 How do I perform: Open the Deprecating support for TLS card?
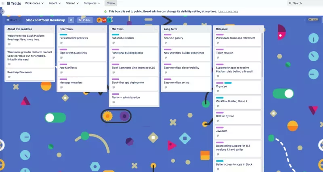238,149
